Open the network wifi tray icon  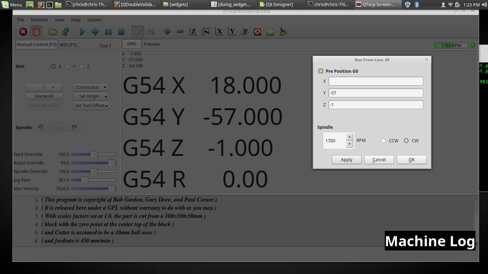click(x=450, y=5)
